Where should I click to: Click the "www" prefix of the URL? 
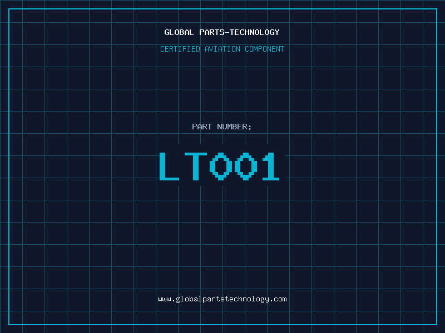coord(164,299)
